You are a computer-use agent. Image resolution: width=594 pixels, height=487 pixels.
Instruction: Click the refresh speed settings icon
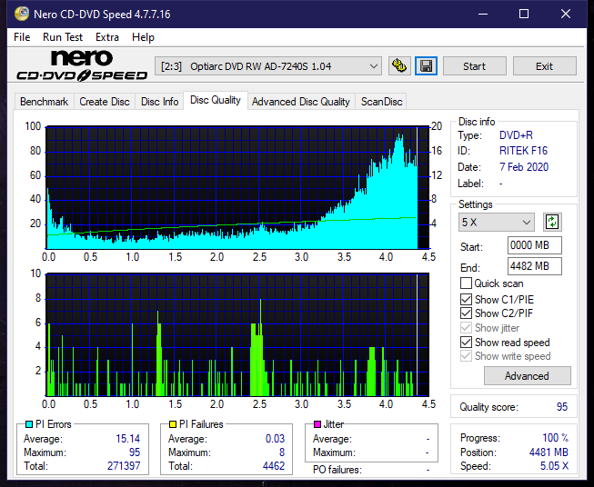[552, 222]
